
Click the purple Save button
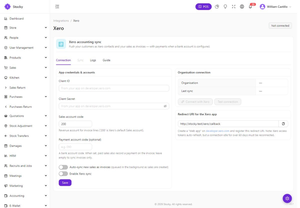65,183
